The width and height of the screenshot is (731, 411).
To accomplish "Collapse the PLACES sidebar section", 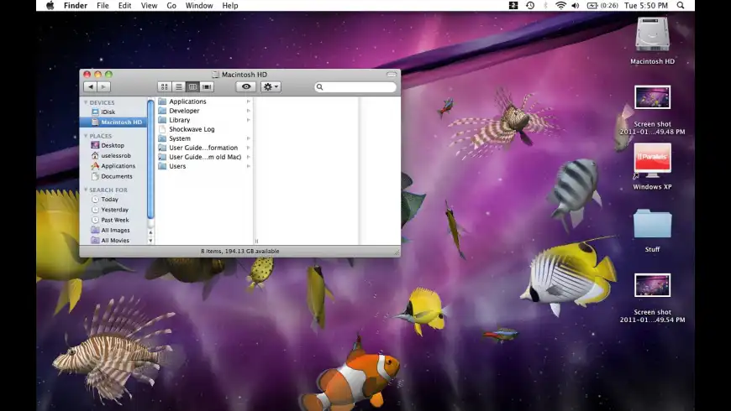I will click(x=85, y=136).
